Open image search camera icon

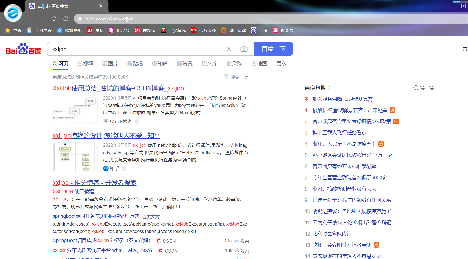point(244,49)
